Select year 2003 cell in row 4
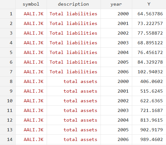This screenshot has height=145, width=166. point(116,43)
